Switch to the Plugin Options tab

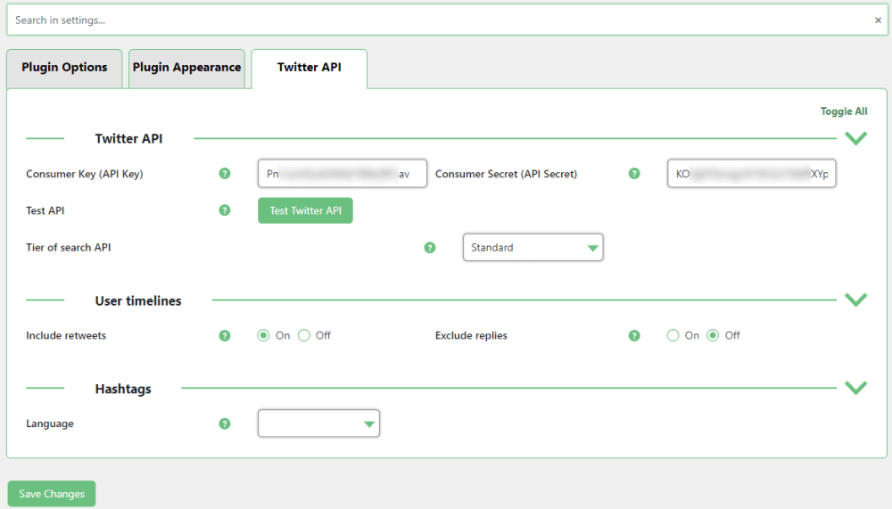(64, 68)
